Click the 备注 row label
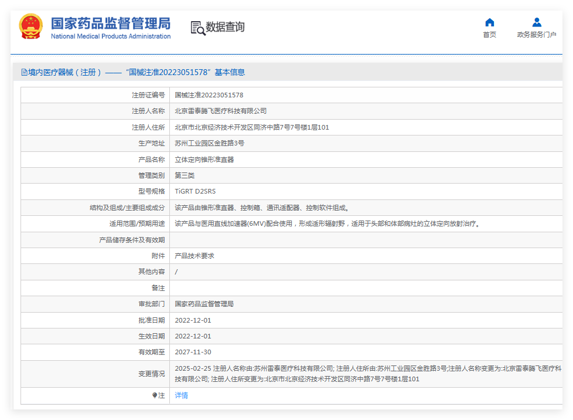This screenshot has width=573, height=420. point(158,288)
